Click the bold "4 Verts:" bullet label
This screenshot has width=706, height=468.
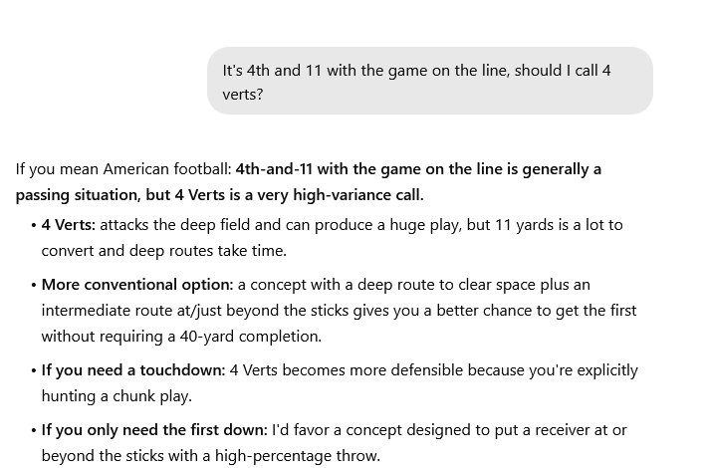pyautogui.click(x=69, y=225)
